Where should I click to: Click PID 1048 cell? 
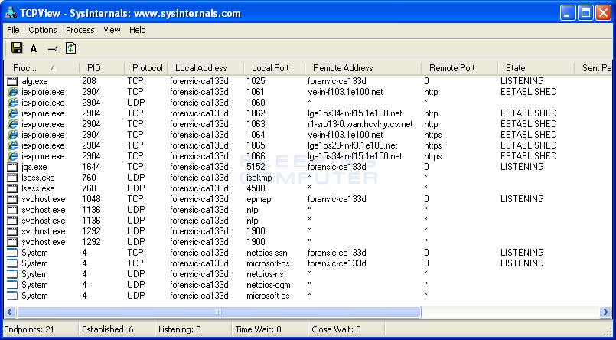click(x=91, y=199)
